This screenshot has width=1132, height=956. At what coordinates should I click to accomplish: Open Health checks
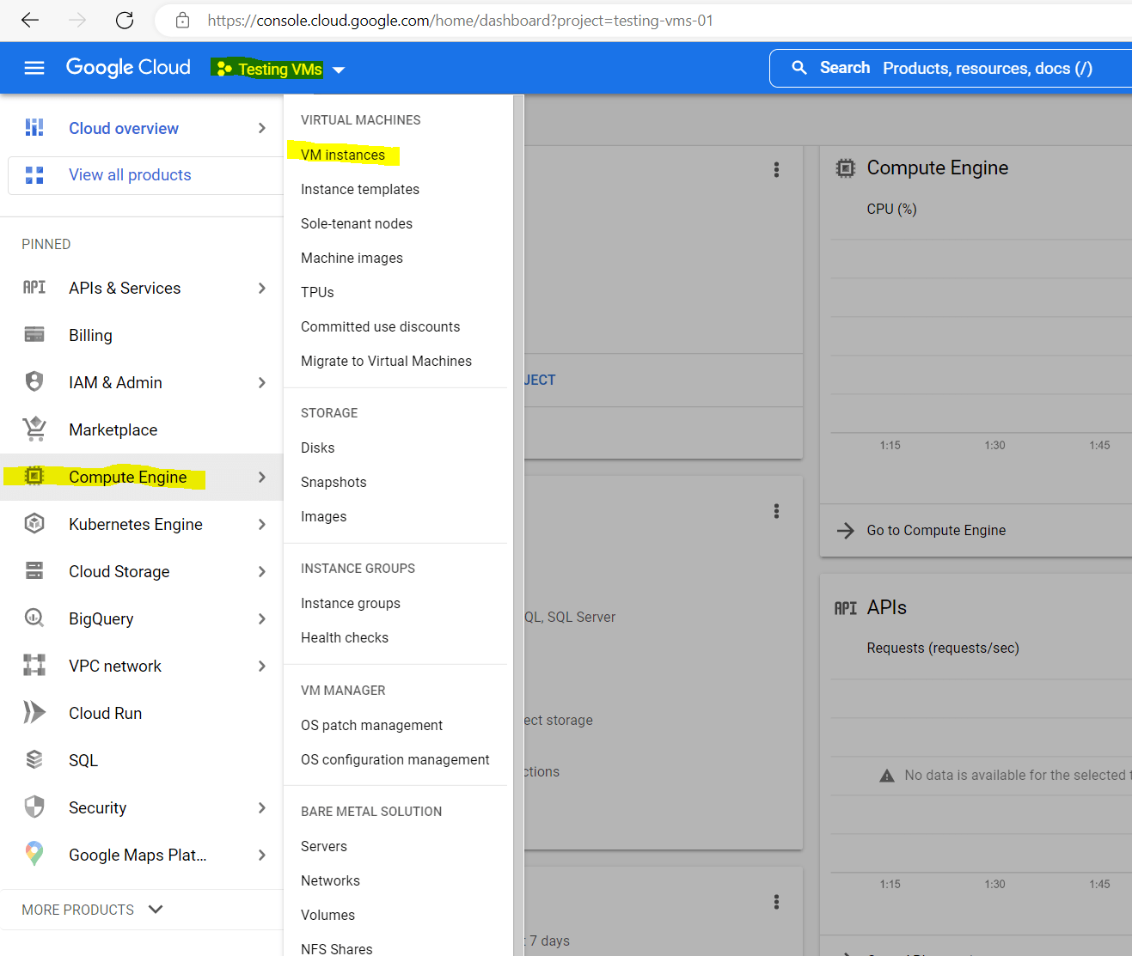(x=345, y=637)
